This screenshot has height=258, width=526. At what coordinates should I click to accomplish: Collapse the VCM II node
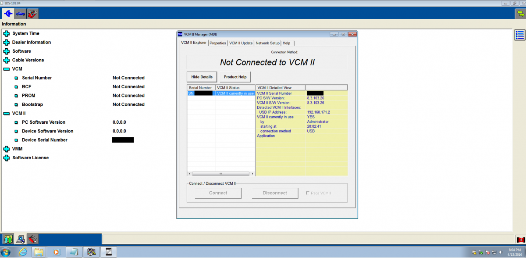(x=6, y=114)
